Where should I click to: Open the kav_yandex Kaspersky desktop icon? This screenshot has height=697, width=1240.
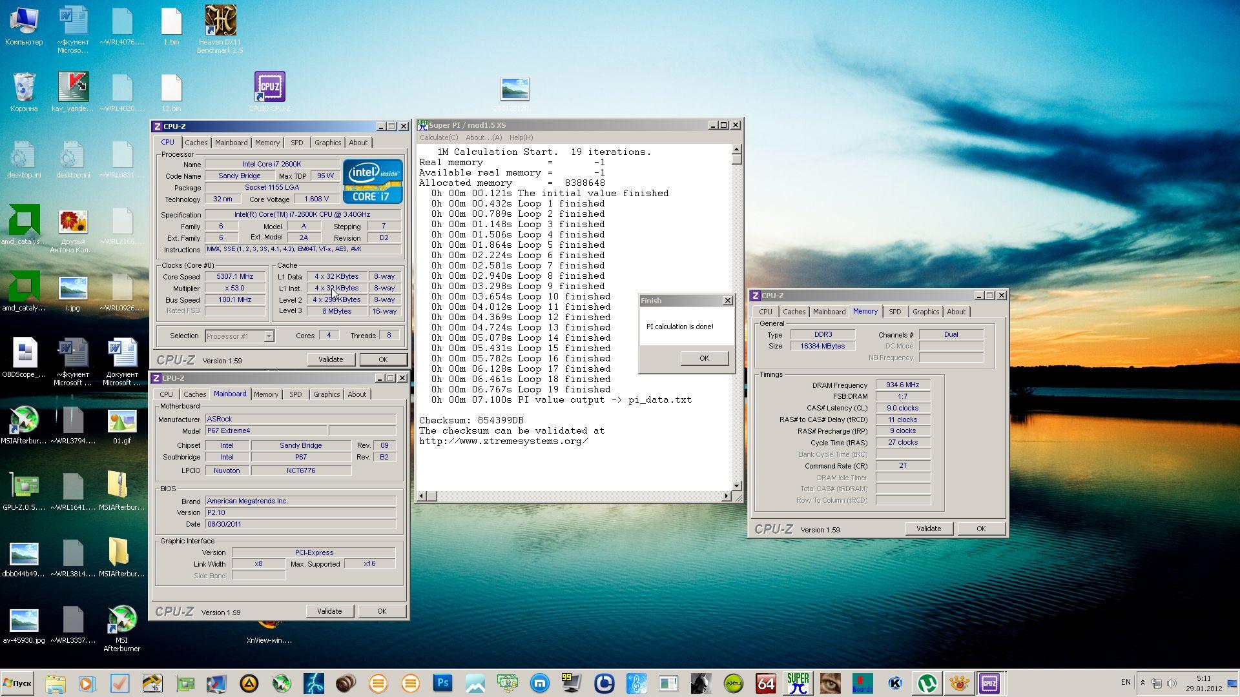[x=73, y=92]
